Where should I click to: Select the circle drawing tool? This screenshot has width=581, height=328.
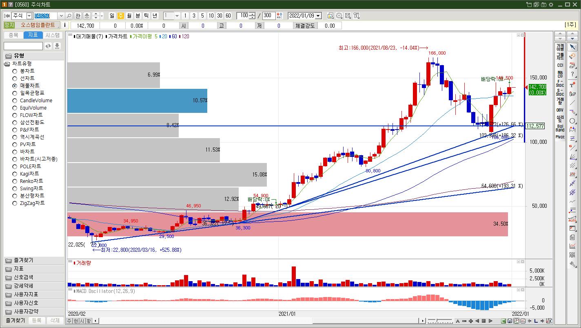coord(572,121)
